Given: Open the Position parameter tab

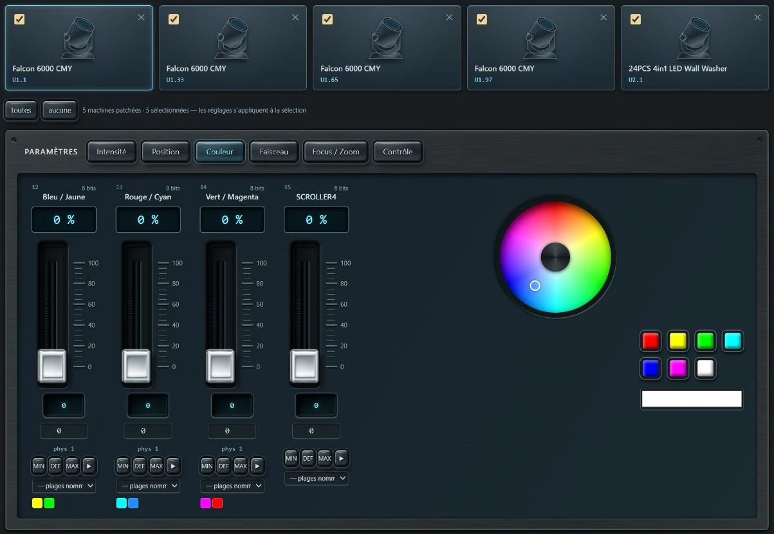Looking at the screenshot, I should 165,152.
